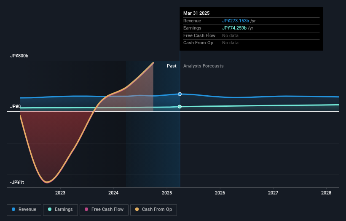Click the Mar 31 2025 tooltip date
This screenshot has height=221, width=346.
click(x=196, y=13)
